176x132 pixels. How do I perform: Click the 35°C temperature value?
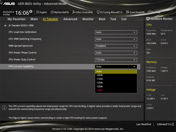[163, 34]
